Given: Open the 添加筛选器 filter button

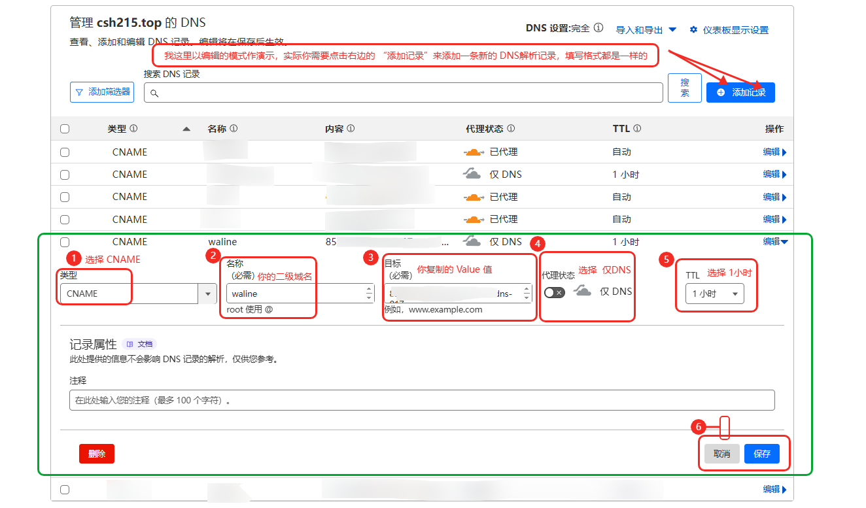Looking at the screenshot, I should (102, 92).
